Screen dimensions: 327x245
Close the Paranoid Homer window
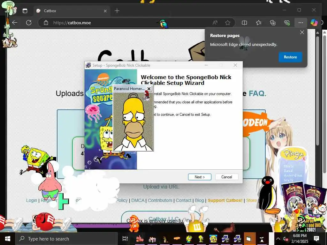pos(149,89)
